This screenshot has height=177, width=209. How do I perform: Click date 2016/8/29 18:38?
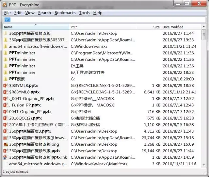178,86
